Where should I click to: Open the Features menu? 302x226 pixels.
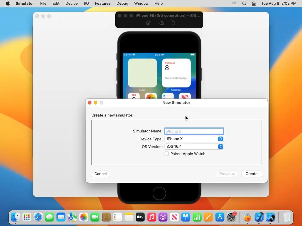coord(103,4)
